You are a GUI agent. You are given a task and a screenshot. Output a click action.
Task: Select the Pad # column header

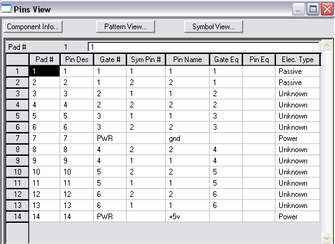click(45, 60)
